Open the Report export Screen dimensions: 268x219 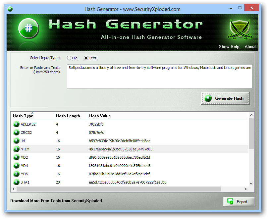(x=239, y=201)
